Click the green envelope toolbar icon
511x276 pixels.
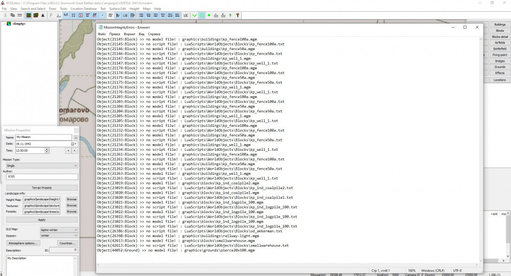tap(202, 15)
